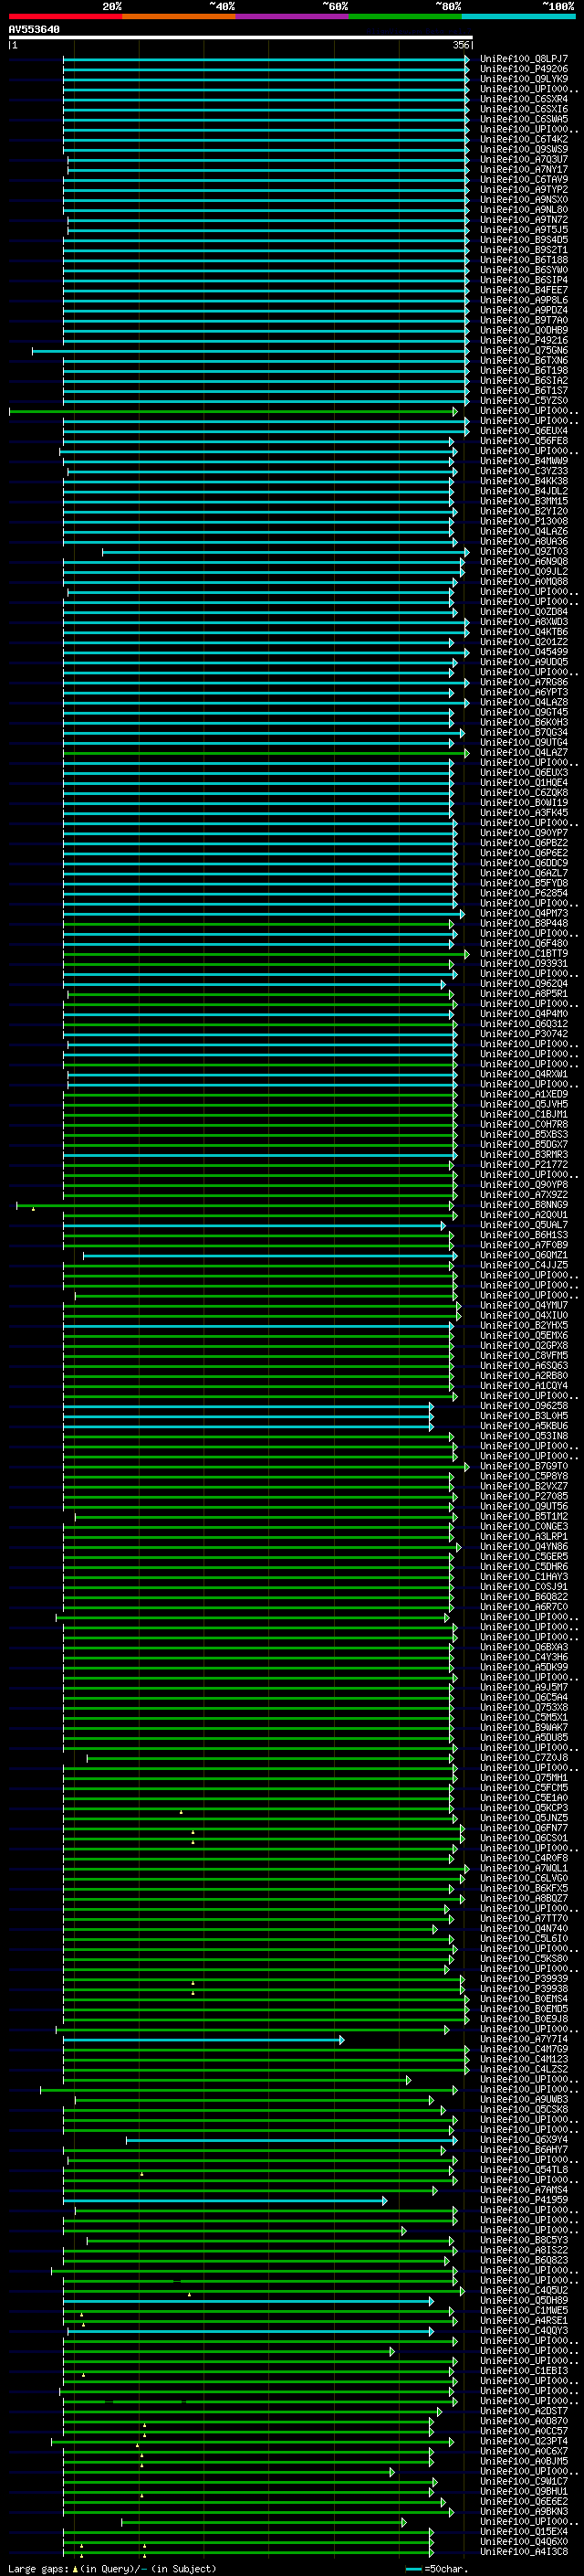Click the UniRef100_P27085 hit label
Viewport: 584px width, 2576px height.
[524, 1496]
